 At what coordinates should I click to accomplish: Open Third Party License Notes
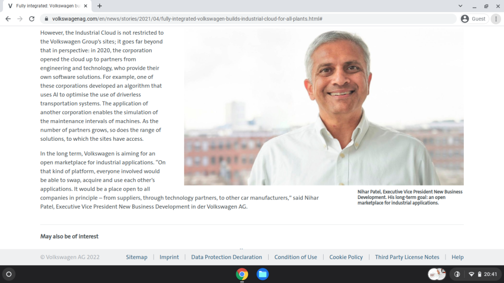pos(407,257)
